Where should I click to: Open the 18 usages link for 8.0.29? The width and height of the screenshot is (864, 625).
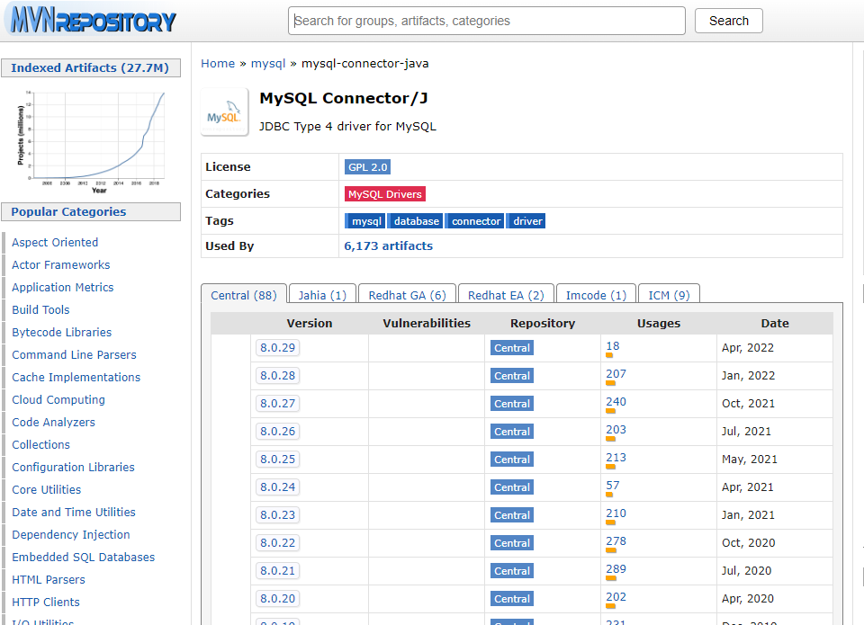(612, 346)
